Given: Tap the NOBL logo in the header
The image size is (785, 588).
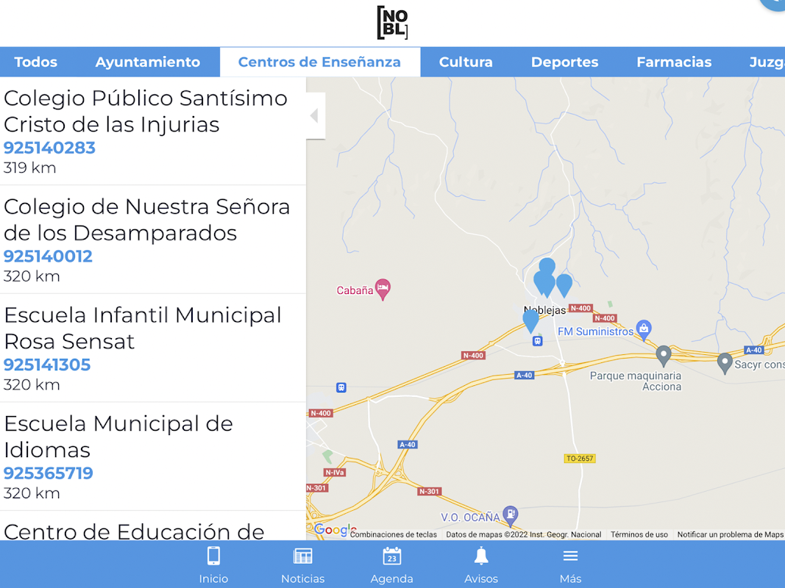Looking at the screenshot, I should click(x=392, y=23).
